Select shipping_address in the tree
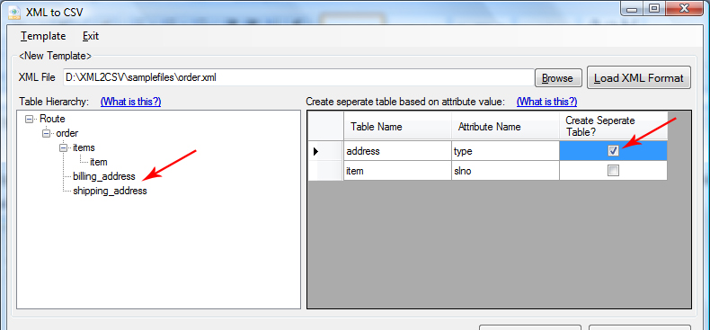 (x=110, y=191)
